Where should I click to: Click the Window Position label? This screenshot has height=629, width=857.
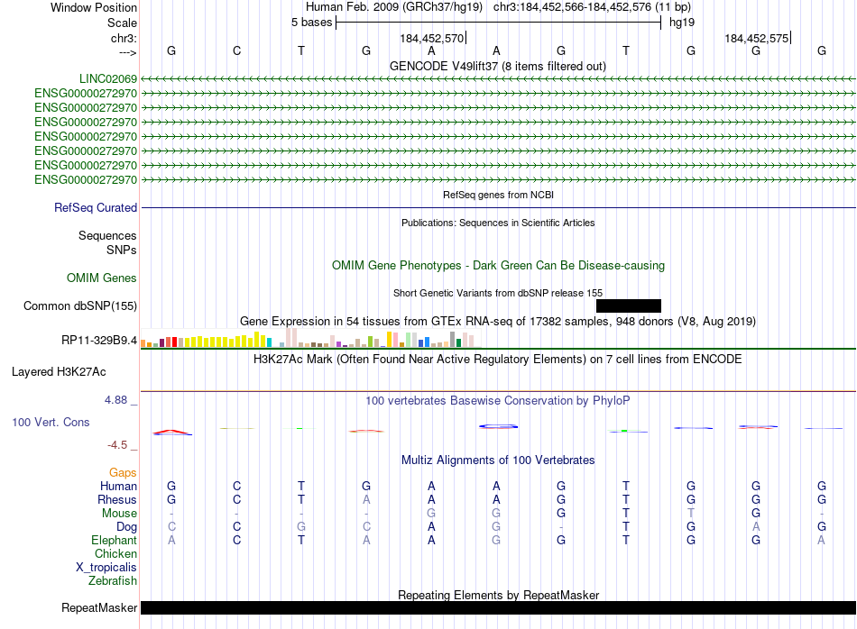tap(94, 7)
